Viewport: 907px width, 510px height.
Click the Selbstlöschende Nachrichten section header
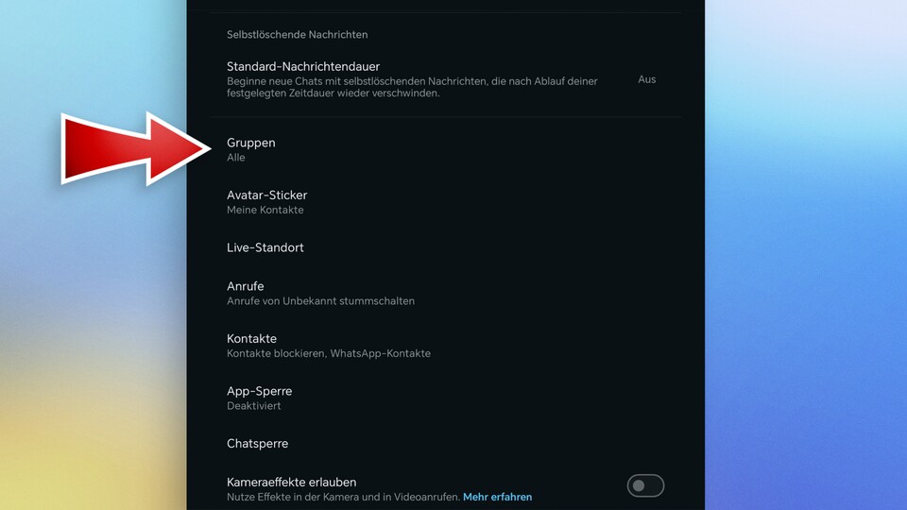tap(297, 35)
